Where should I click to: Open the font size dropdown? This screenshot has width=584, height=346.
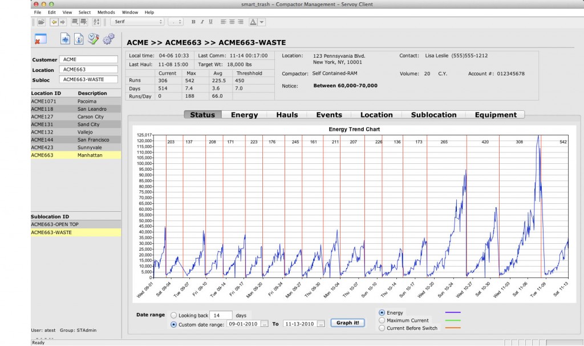pyautogui.click(x=176, y=22)
